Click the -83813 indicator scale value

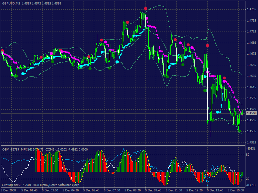[x=251, y=185]
